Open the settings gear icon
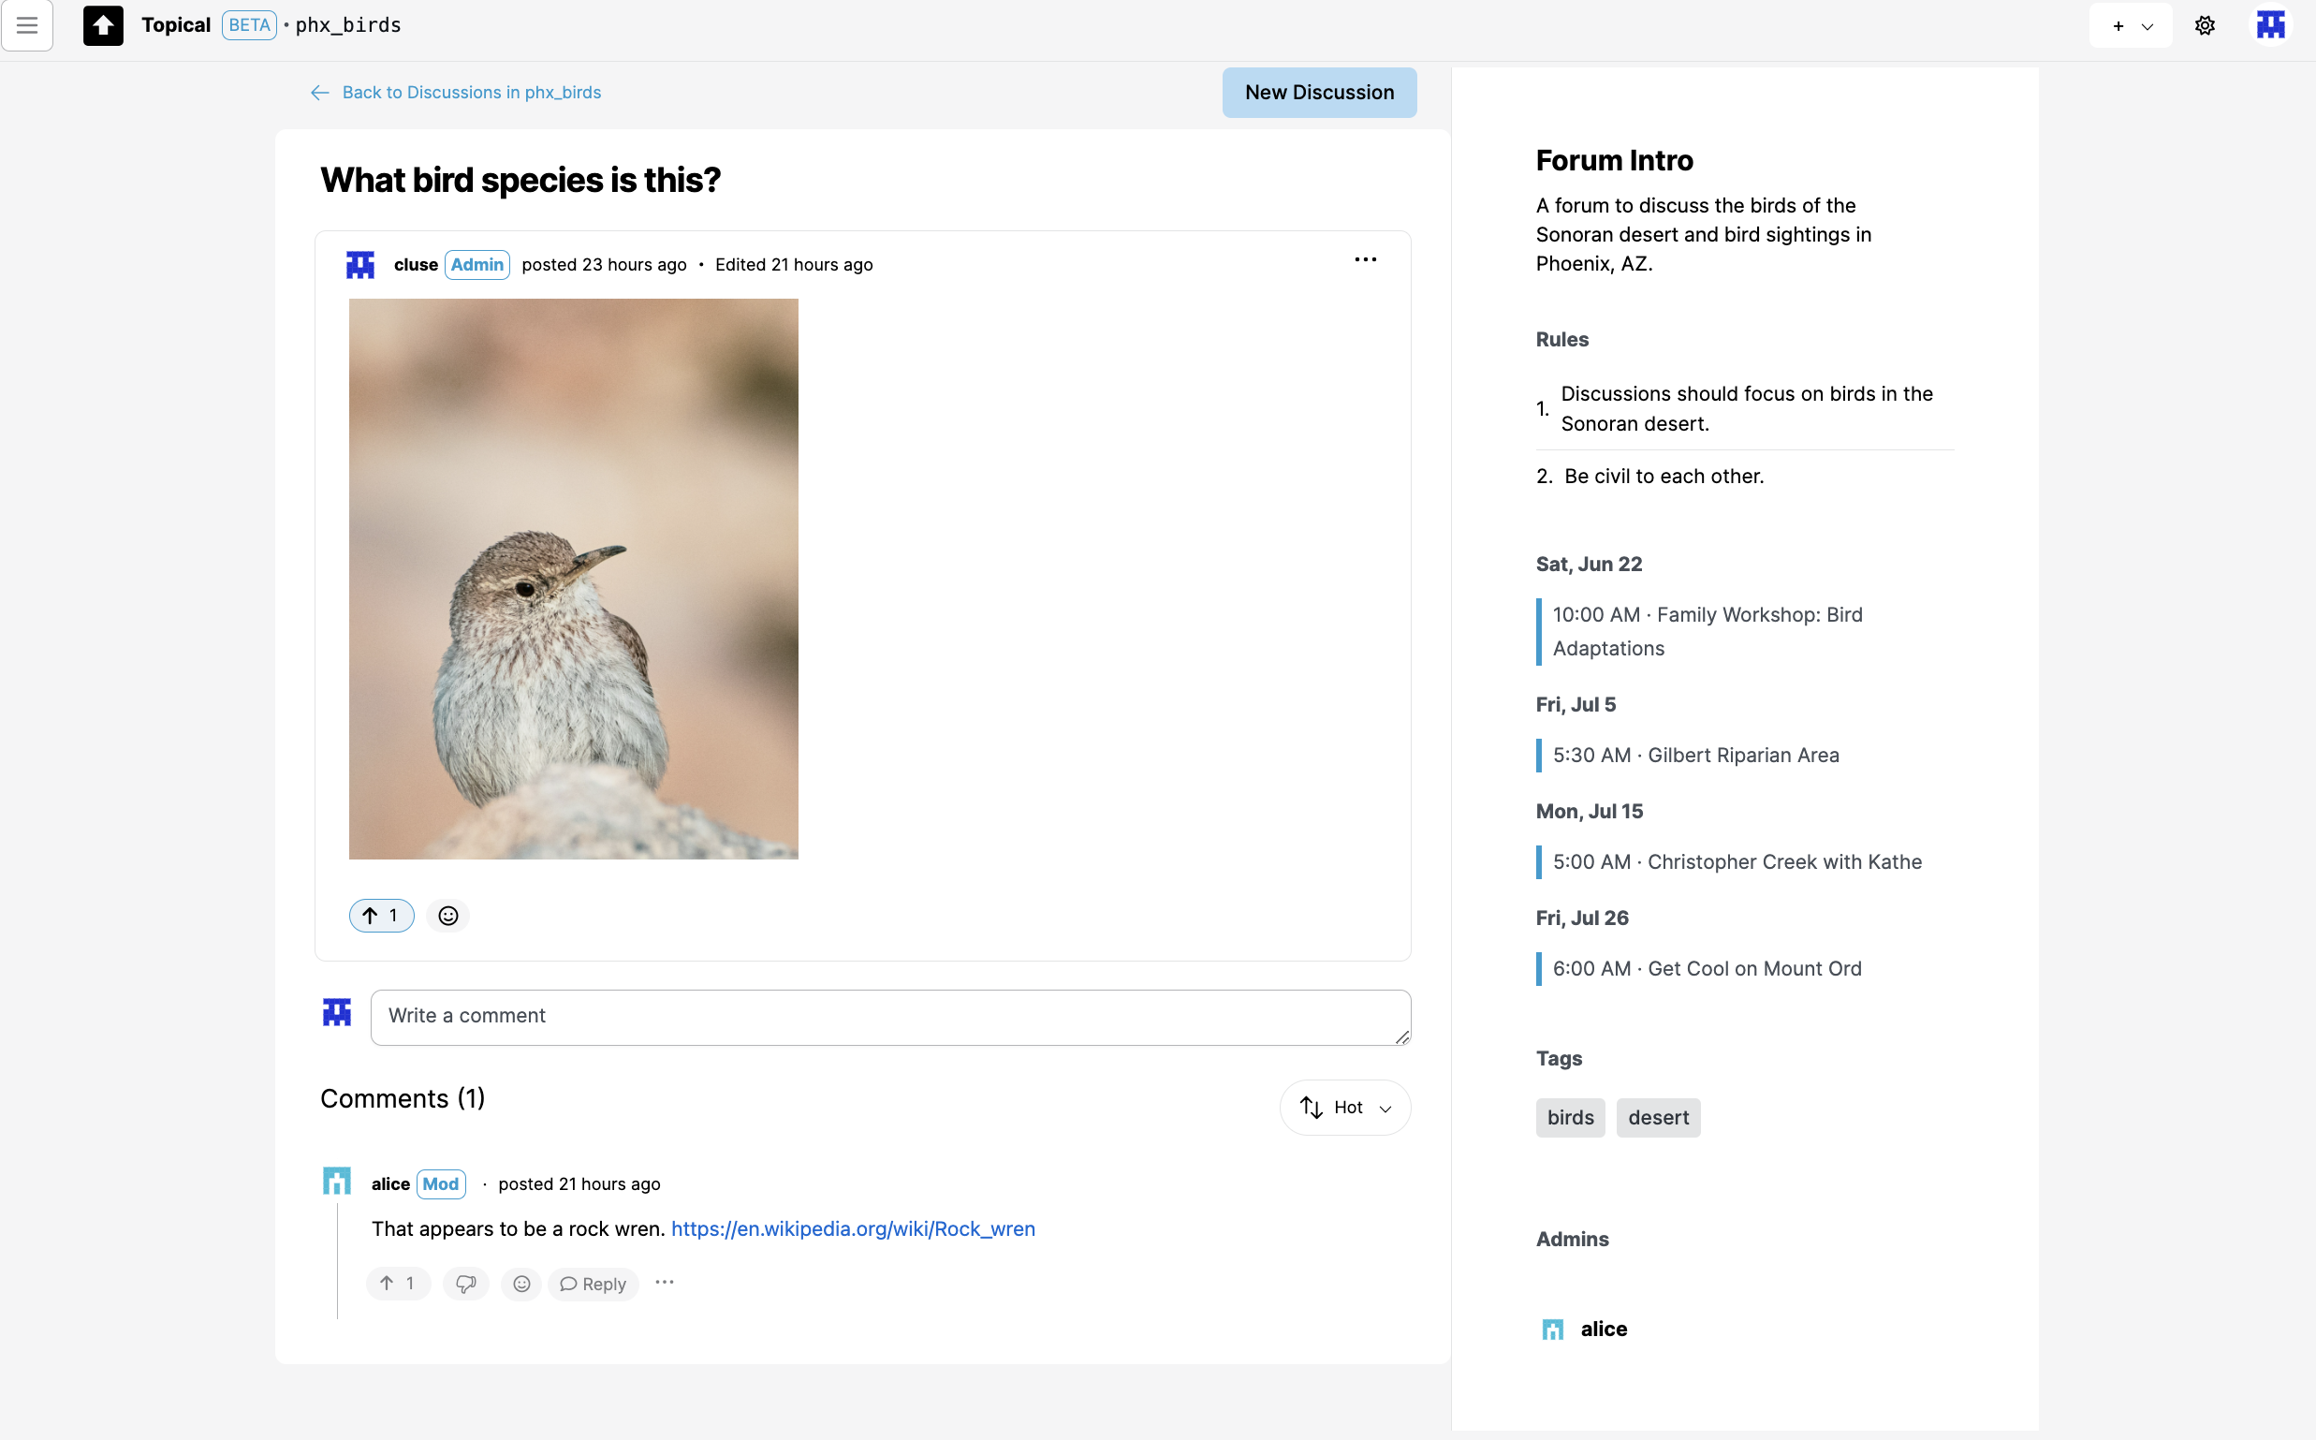The width and height of the screenshot is (2316, 1440). 2205,25
